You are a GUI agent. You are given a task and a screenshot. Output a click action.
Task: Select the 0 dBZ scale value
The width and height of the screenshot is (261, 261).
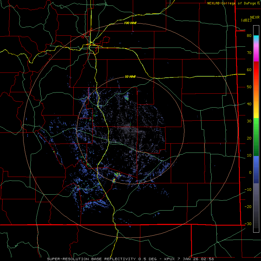[x=250, y=173]
